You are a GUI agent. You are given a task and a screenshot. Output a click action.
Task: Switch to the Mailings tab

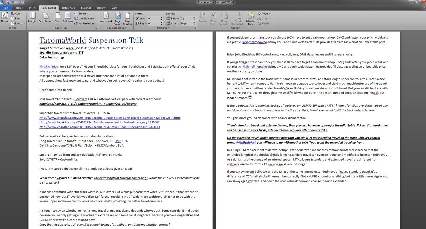click(86, 8)
